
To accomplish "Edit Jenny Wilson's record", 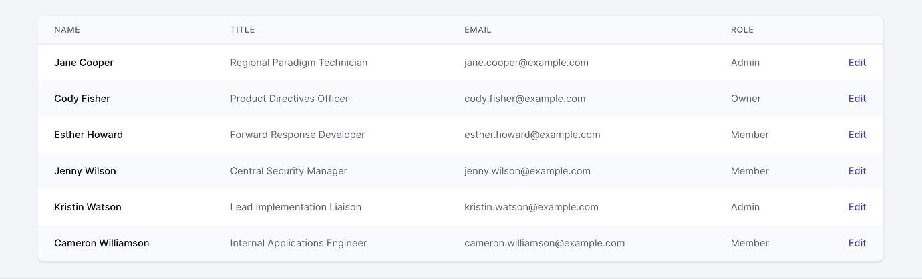I will 857,171.
